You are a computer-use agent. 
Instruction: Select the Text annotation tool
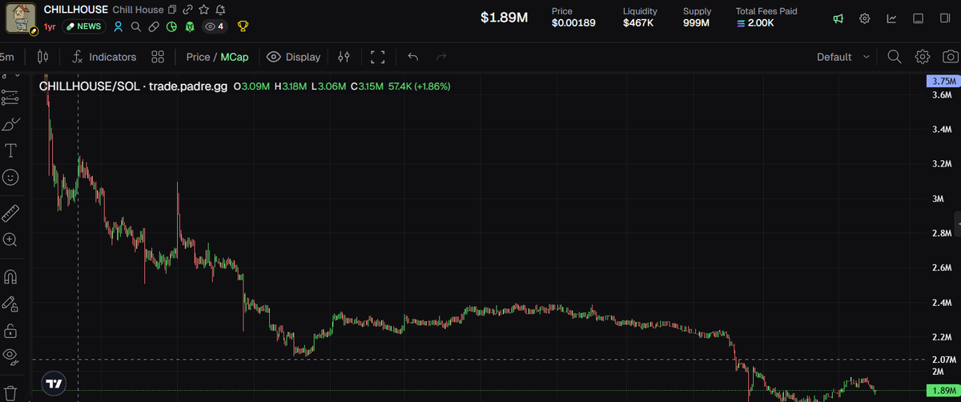(11, 151)
